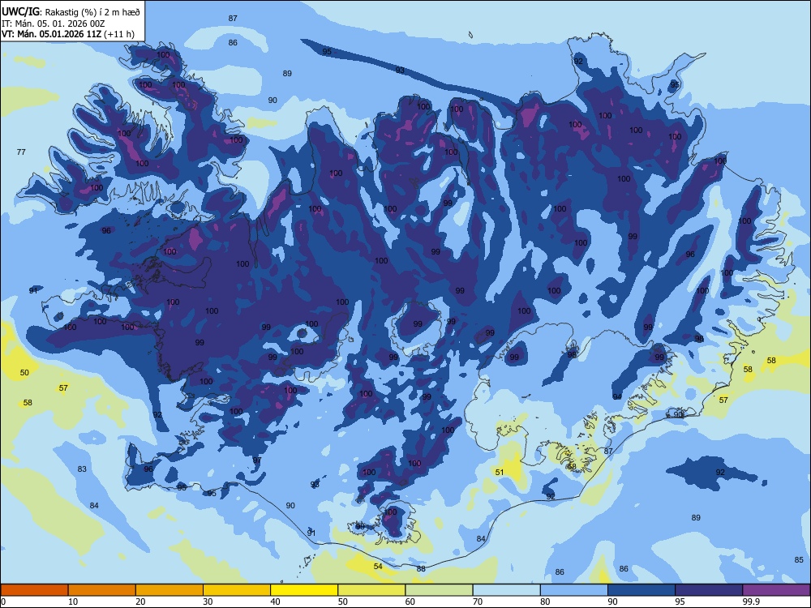The image size is (811, 608).
Task: Pick the purple above-99.9 legend swatch
Action: [x=776, y=590]
